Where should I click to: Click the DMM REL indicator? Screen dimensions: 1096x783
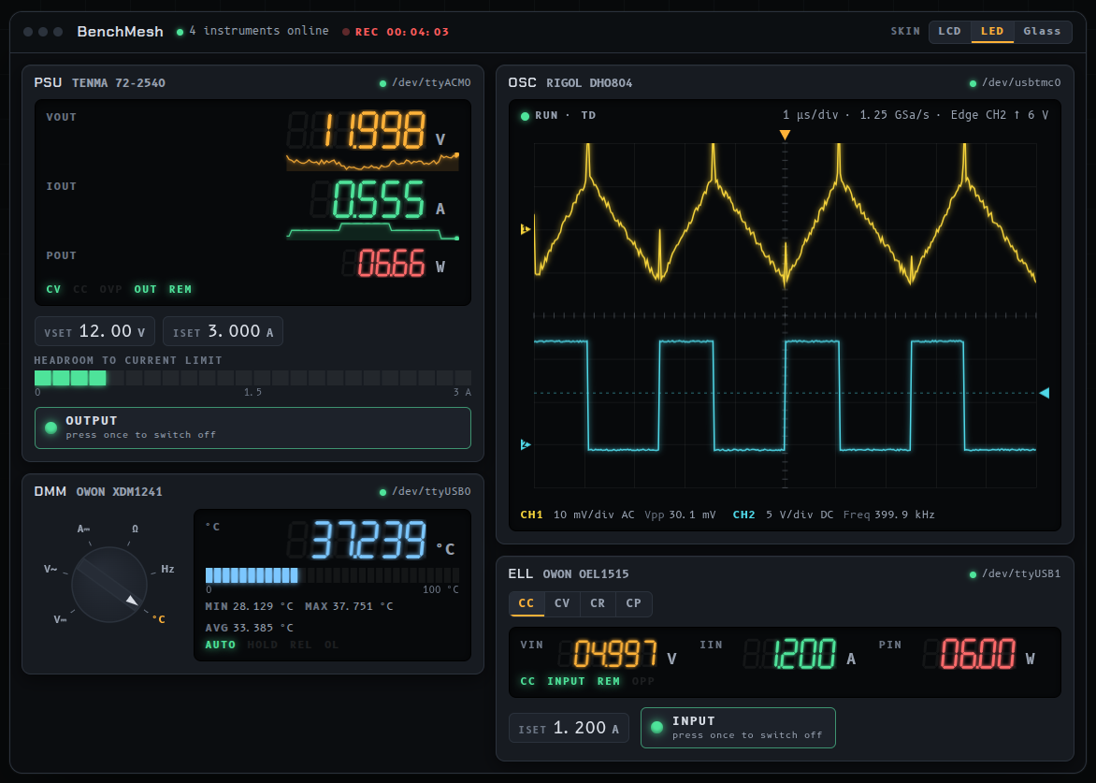[x=300, y=645]
